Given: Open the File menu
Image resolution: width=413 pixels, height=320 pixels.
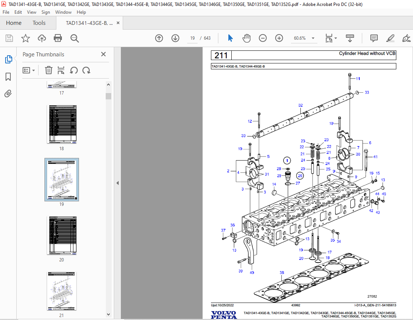Looking at the screenshot, I should (x=6, y=12).
